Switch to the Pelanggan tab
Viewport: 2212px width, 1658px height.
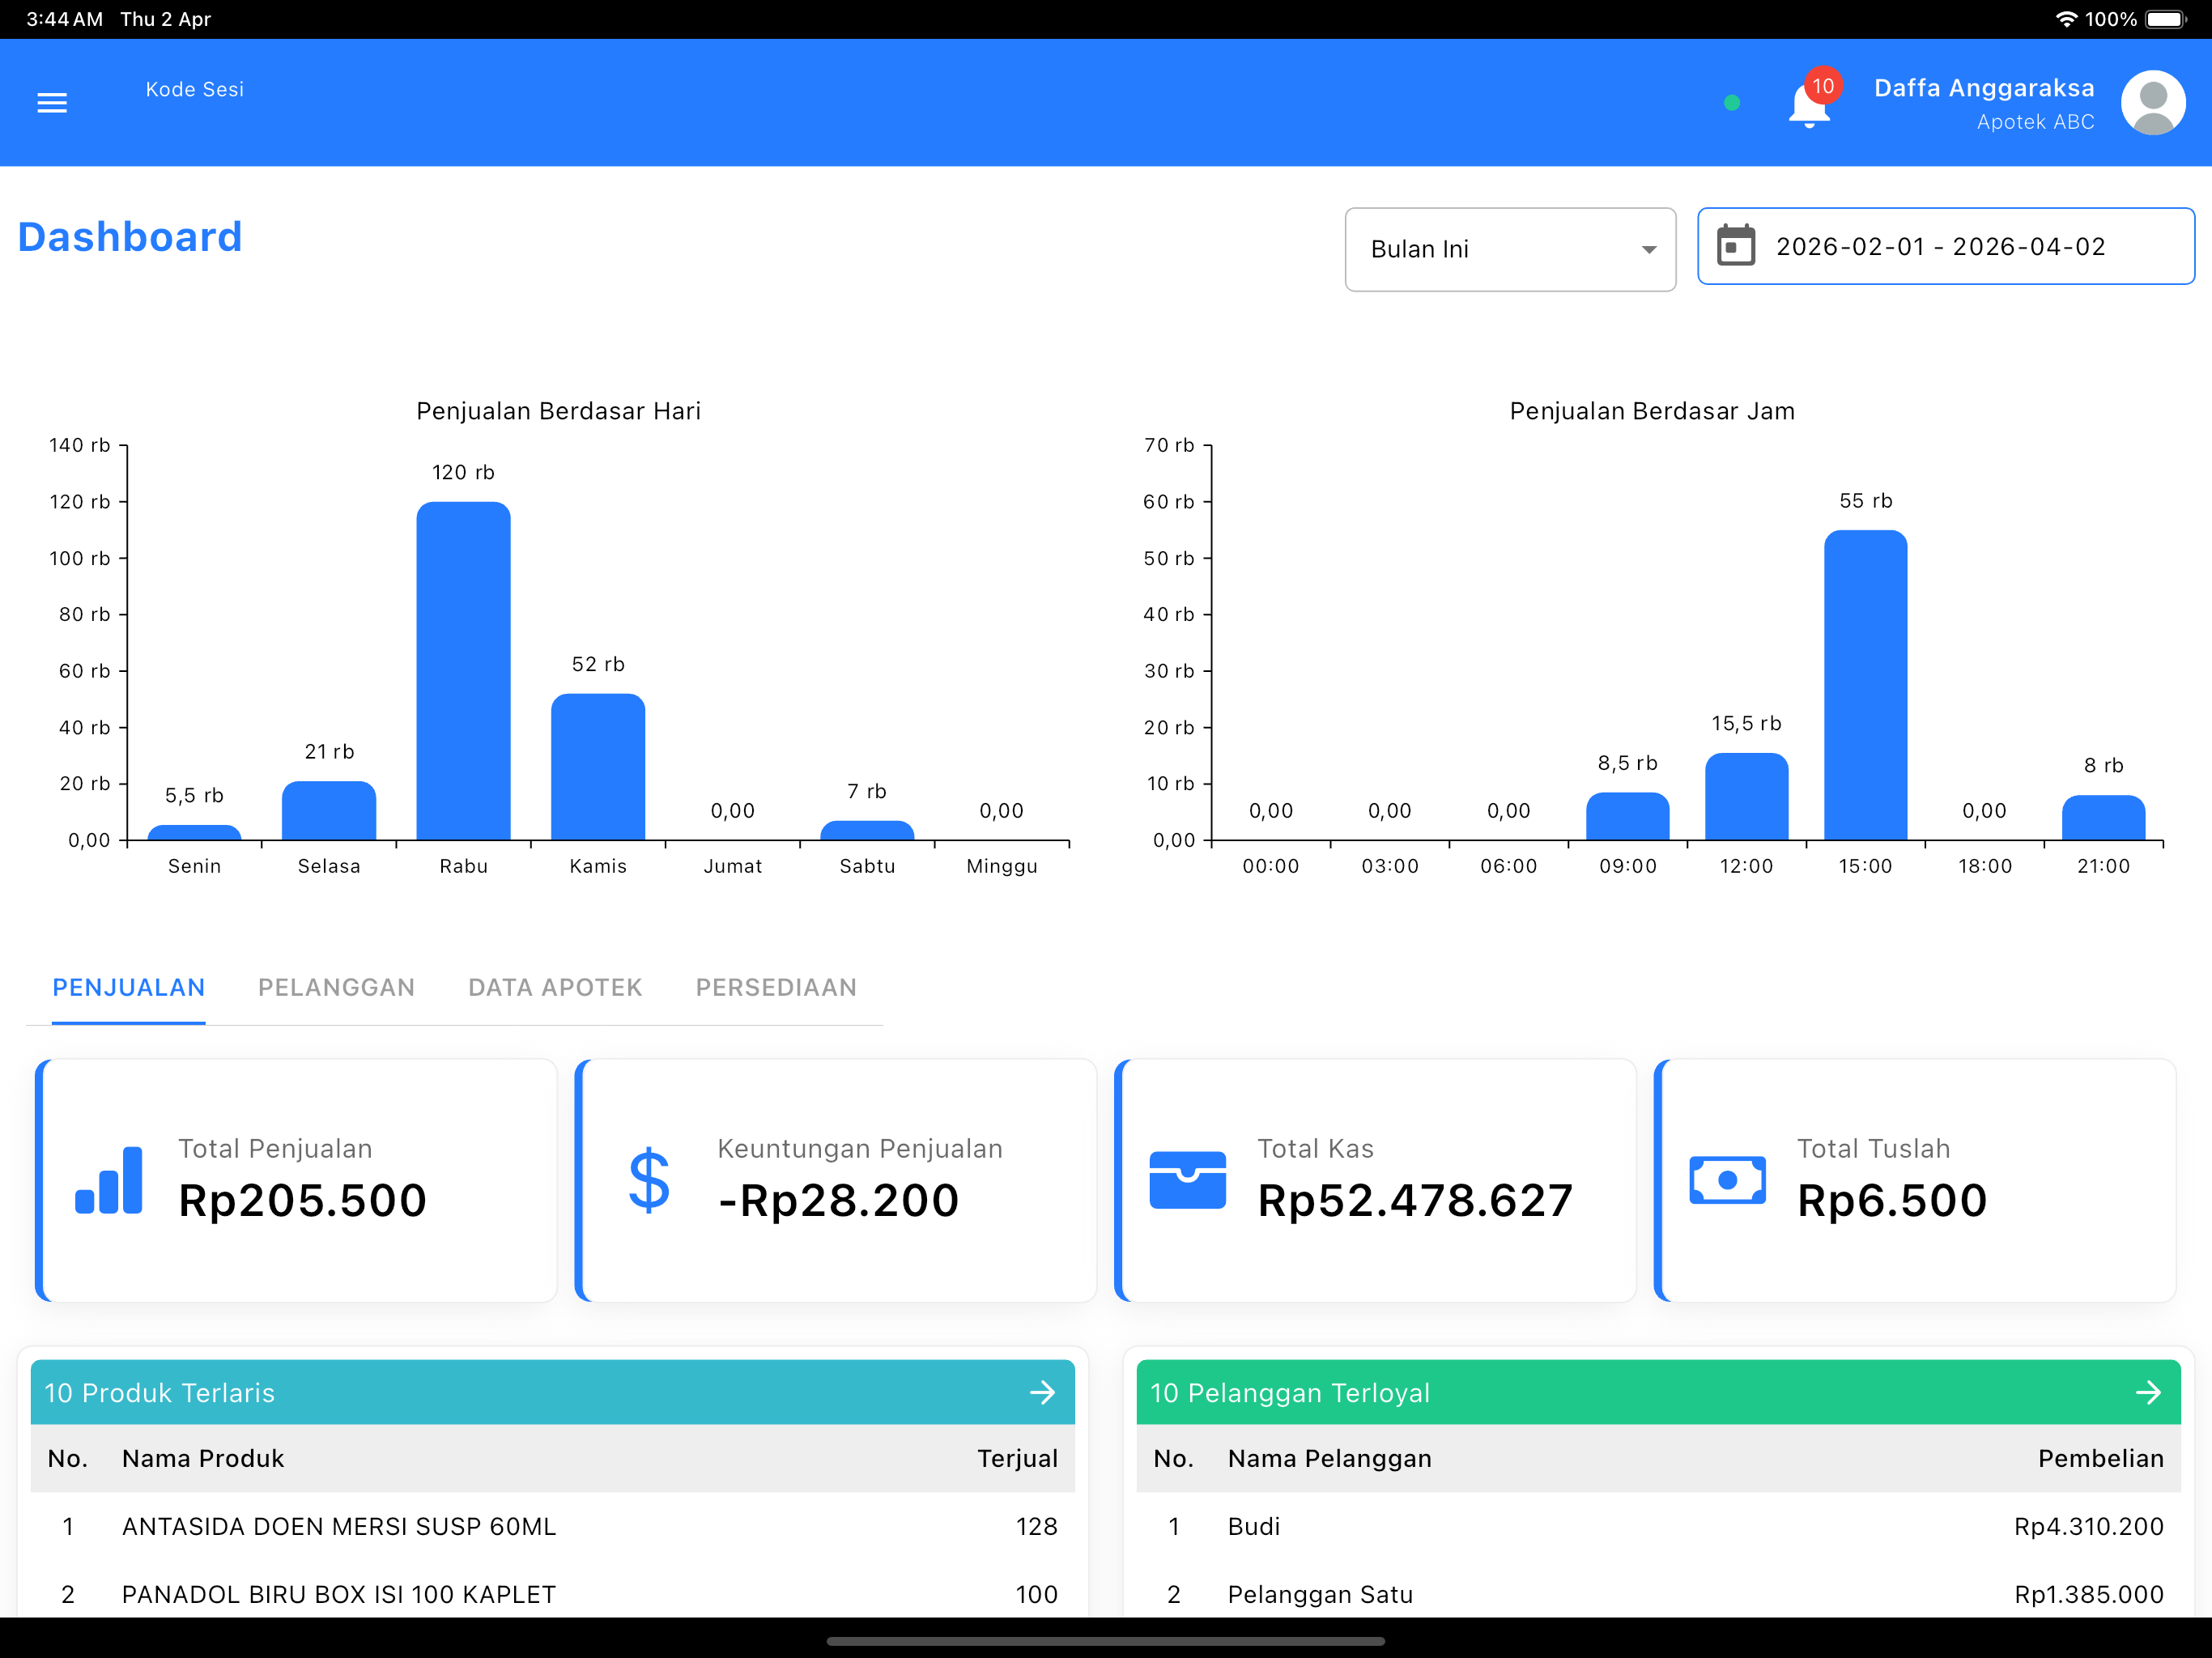[336, 987]
